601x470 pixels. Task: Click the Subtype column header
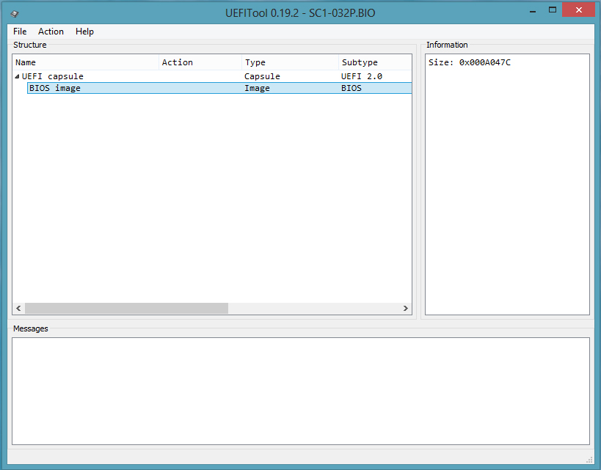(x=375, y=62)
